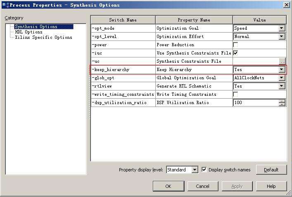Open Generate RTL Schematic dropdown
292x197 pixels.
point(282,86)
